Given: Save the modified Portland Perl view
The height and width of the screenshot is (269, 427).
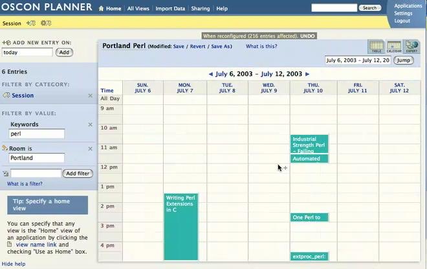Looking at the screenshot, I should [x=179, y=47].
